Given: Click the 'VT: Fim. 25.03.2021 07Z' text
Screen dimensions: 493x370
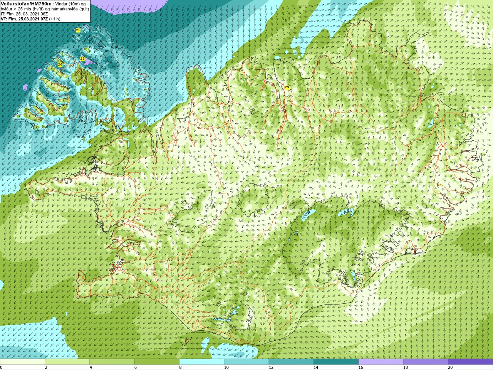Looking at the screenshot, I should click(24, 18).
